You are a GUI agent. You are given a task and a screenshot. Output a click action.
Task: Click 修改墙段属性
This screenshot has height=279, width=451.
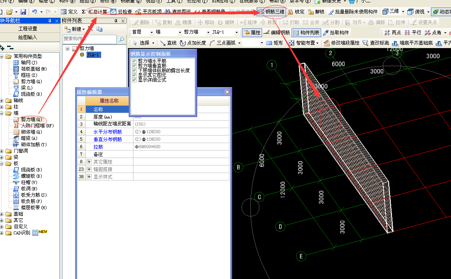point(342,43)
